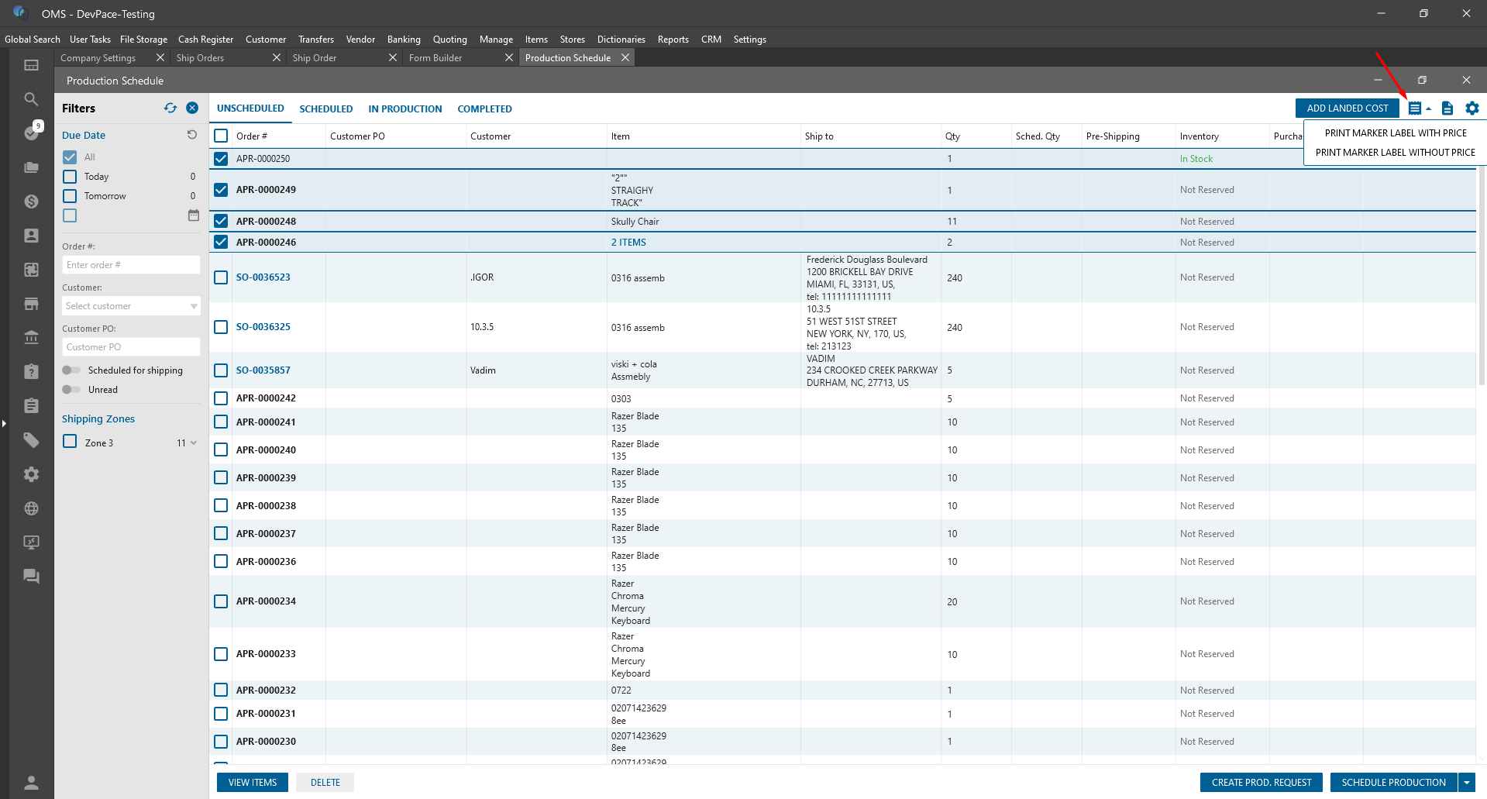Choose Print Marker Label Without Price
This screenshot has height=799, width=1487.
point(1395,153)
